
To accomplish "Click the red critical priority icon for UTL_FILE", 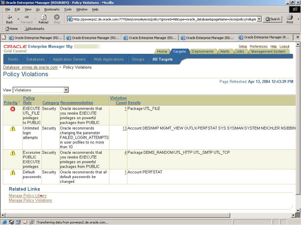I will click(x=13, y=109).
